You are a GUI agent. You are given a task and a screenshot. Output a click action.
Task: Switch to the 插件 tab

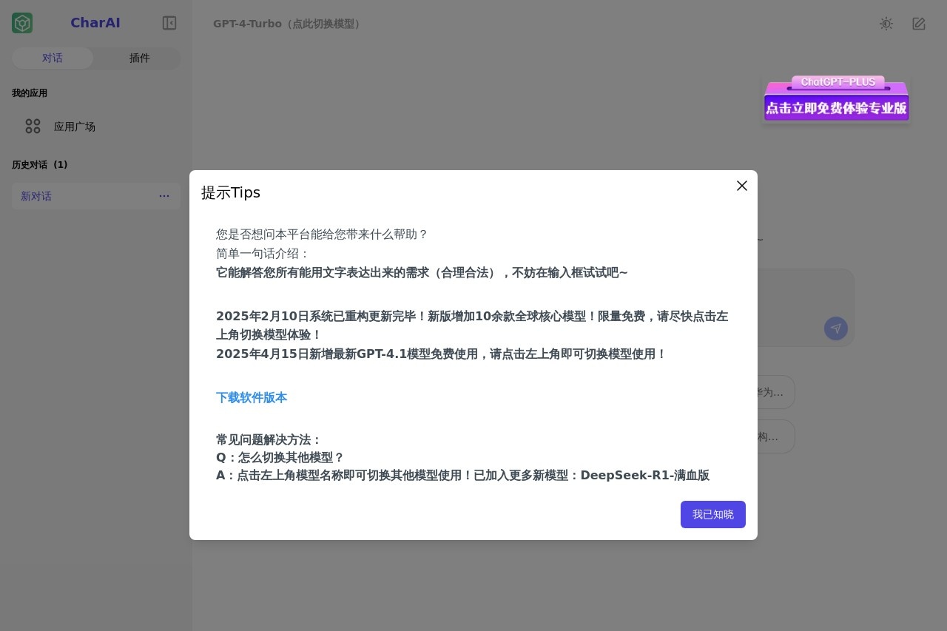139,58
